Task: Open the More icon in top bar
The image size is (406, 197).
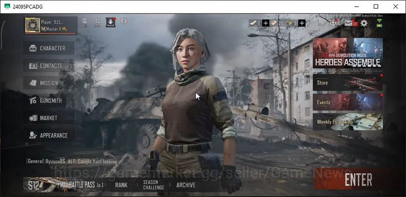Action: coord(98,23)
